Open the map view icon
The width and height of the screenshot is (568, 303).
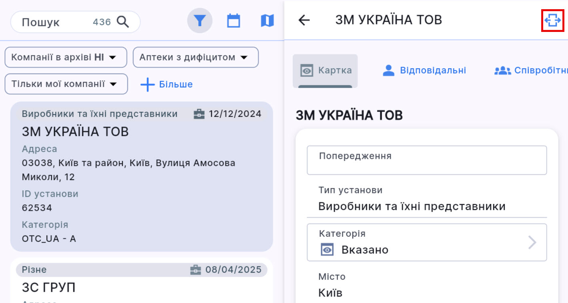[267, 20]
